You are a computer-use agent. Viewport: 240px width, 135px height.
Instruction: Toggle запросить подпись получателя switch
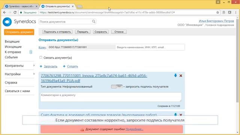pos(117,87)
